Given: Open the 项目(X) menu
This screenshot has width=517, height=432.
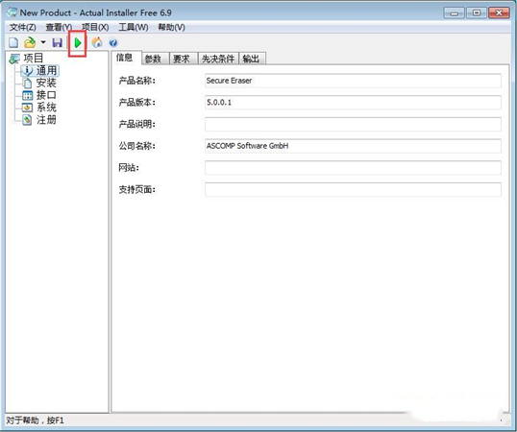Looking at the screenshot, I should tap(95, 27).
